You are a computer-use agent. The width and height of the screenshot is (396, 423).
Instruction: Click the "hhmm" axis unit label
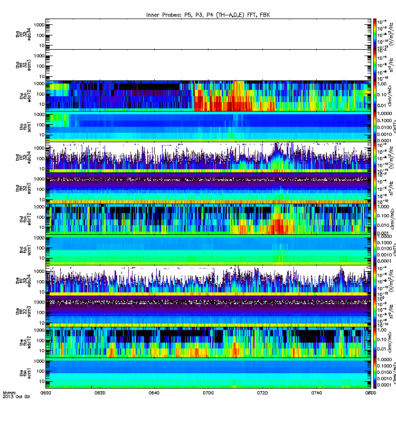9,393
